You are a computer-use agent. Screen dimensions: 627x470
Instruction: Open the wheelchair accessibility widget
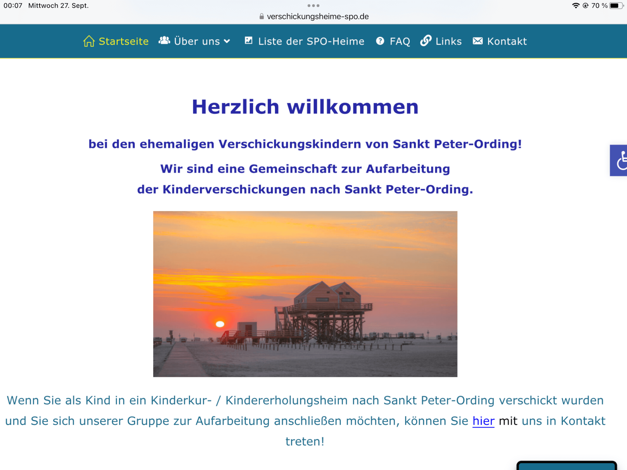[x=619, y=160]
